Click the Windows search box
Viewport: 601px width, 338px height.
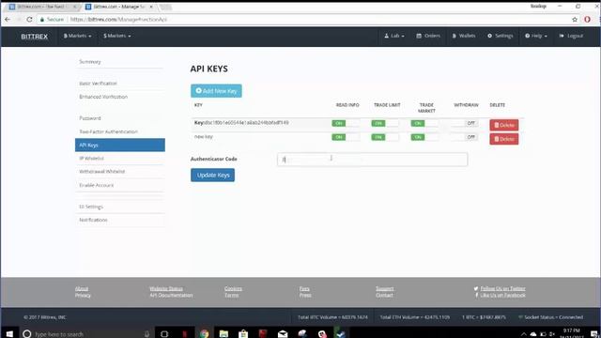pos(86,334)
